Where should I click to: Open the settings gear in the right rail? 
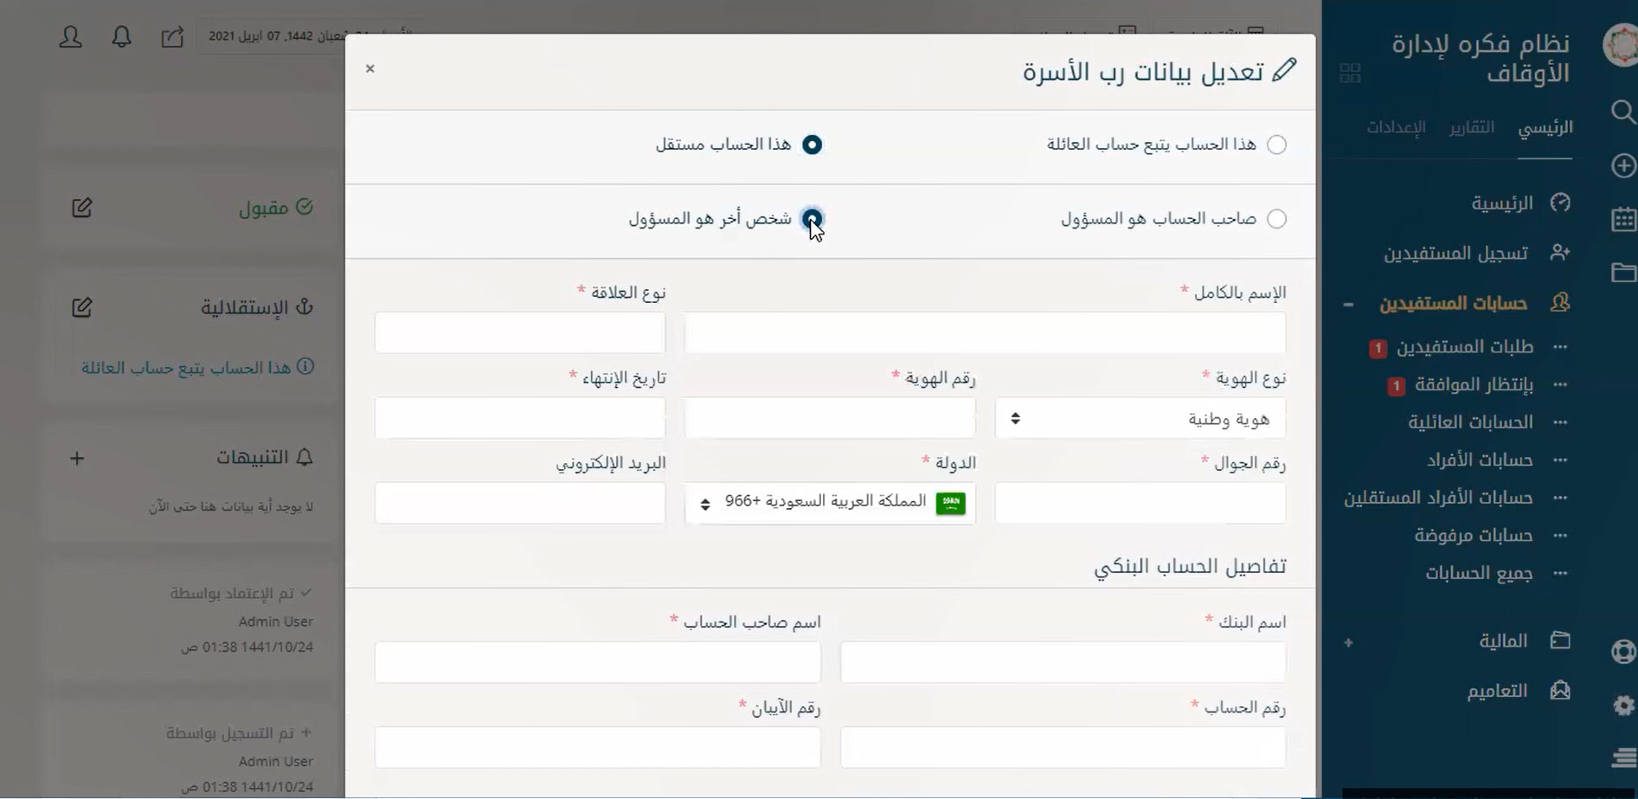1623,706
